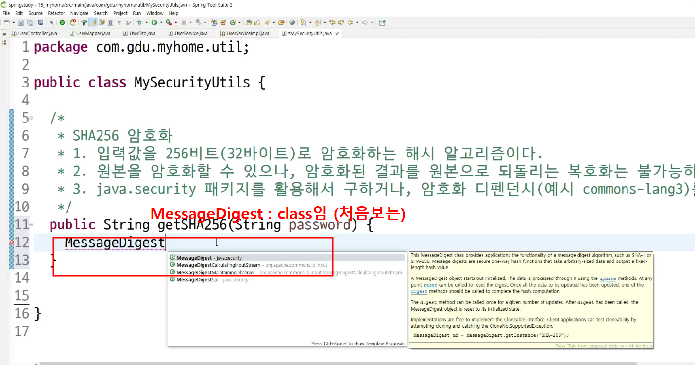This screenshot has height=365, width=695.
Task: Click the globe Web Browser icon
Action: [292, 22]
